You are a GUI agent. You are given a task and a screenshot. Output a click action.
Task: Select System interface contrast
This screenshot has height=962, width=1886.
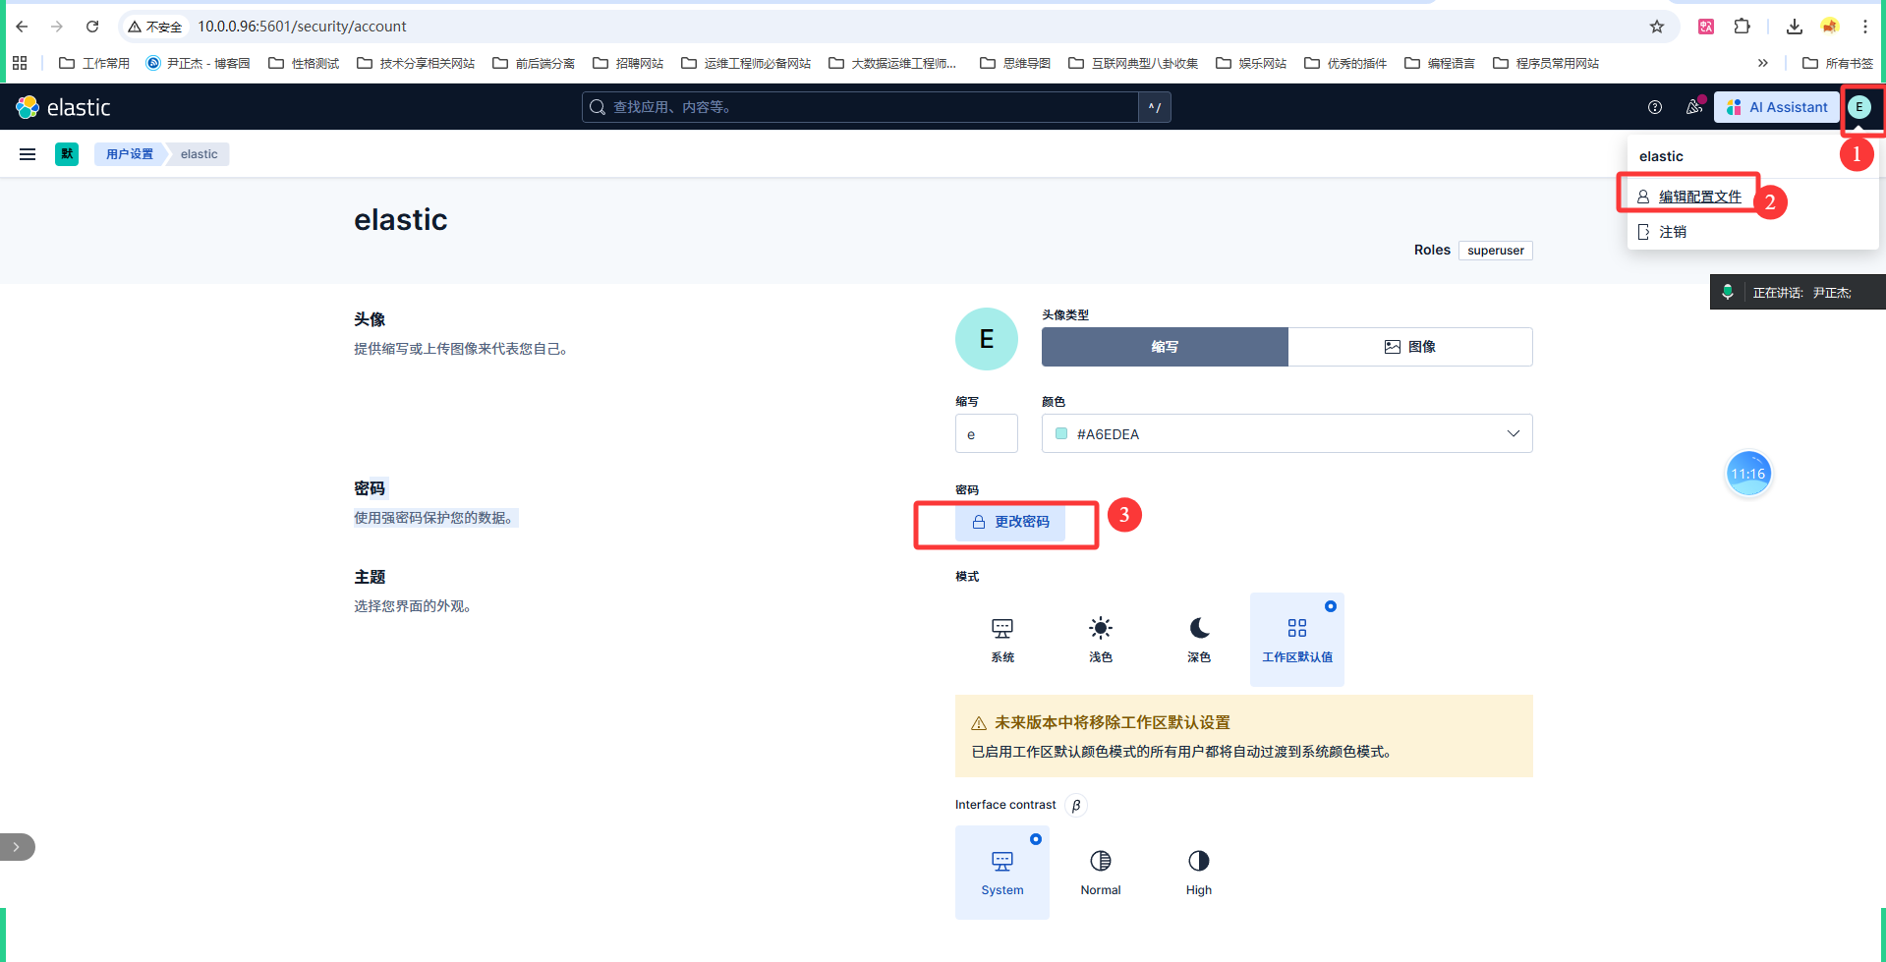[1002, 873]
